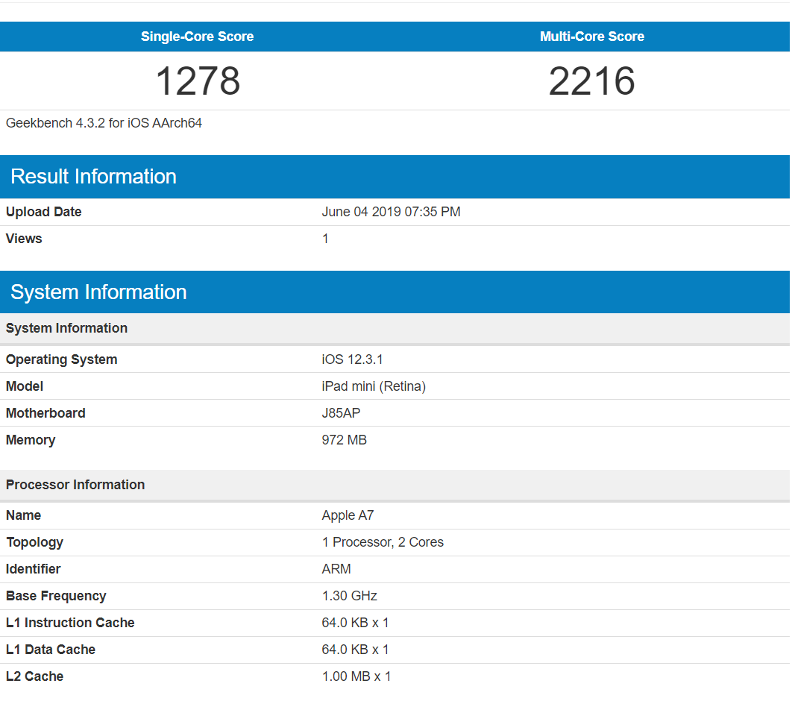Click the Result Information section heading
Image resolution: width=792 pixels, height=707 pixels.
(x=93, y=176)
